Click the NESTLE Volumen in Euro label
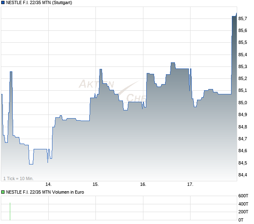The width and height of the screenshot is (254, 224). click(45, 192)
